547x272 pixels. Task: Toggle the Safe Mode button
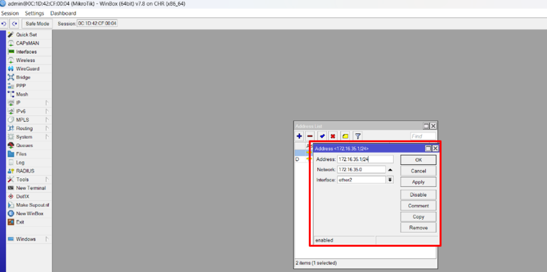pyautogui.click(x=37, y=24)
